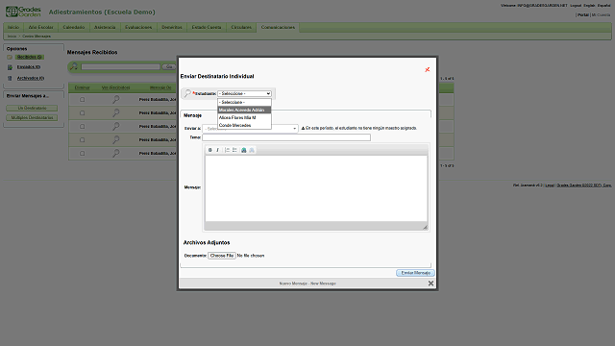Screen dimensions: 615x346
Task: Click the Go search button
Action: tap(169, 66)
